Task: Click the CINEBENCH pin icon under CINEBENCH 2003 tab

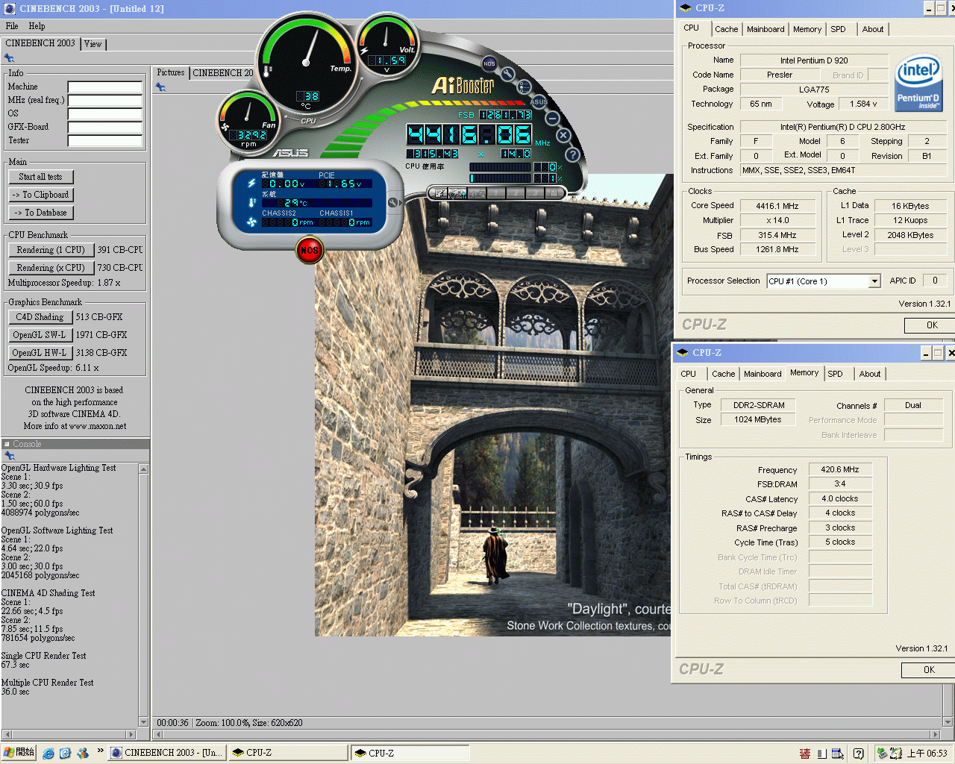Action: 9,58
